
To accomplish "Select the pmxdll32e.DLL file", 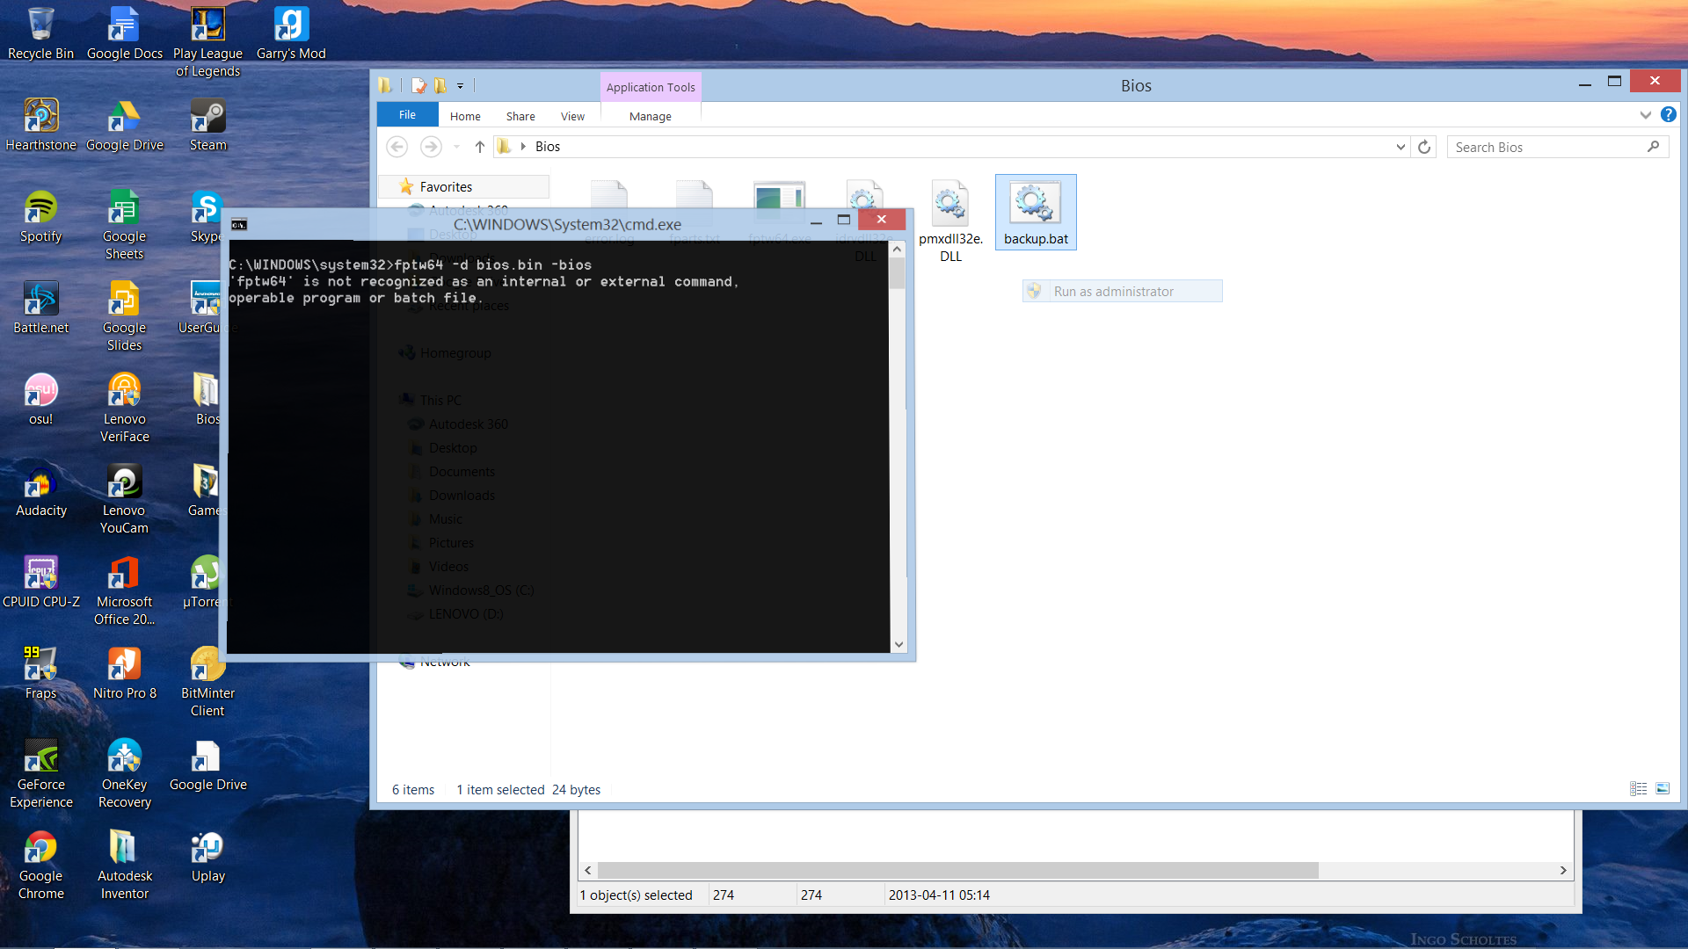I will (x=950, y=221).
